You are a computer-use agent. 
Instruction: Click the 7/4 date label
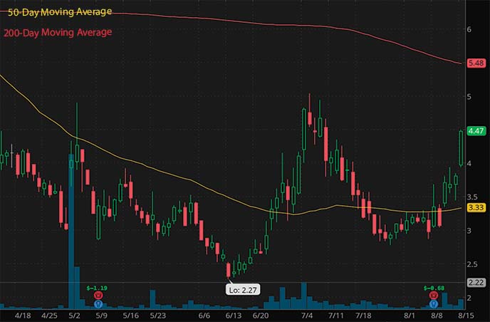click(x=307, y=315)
